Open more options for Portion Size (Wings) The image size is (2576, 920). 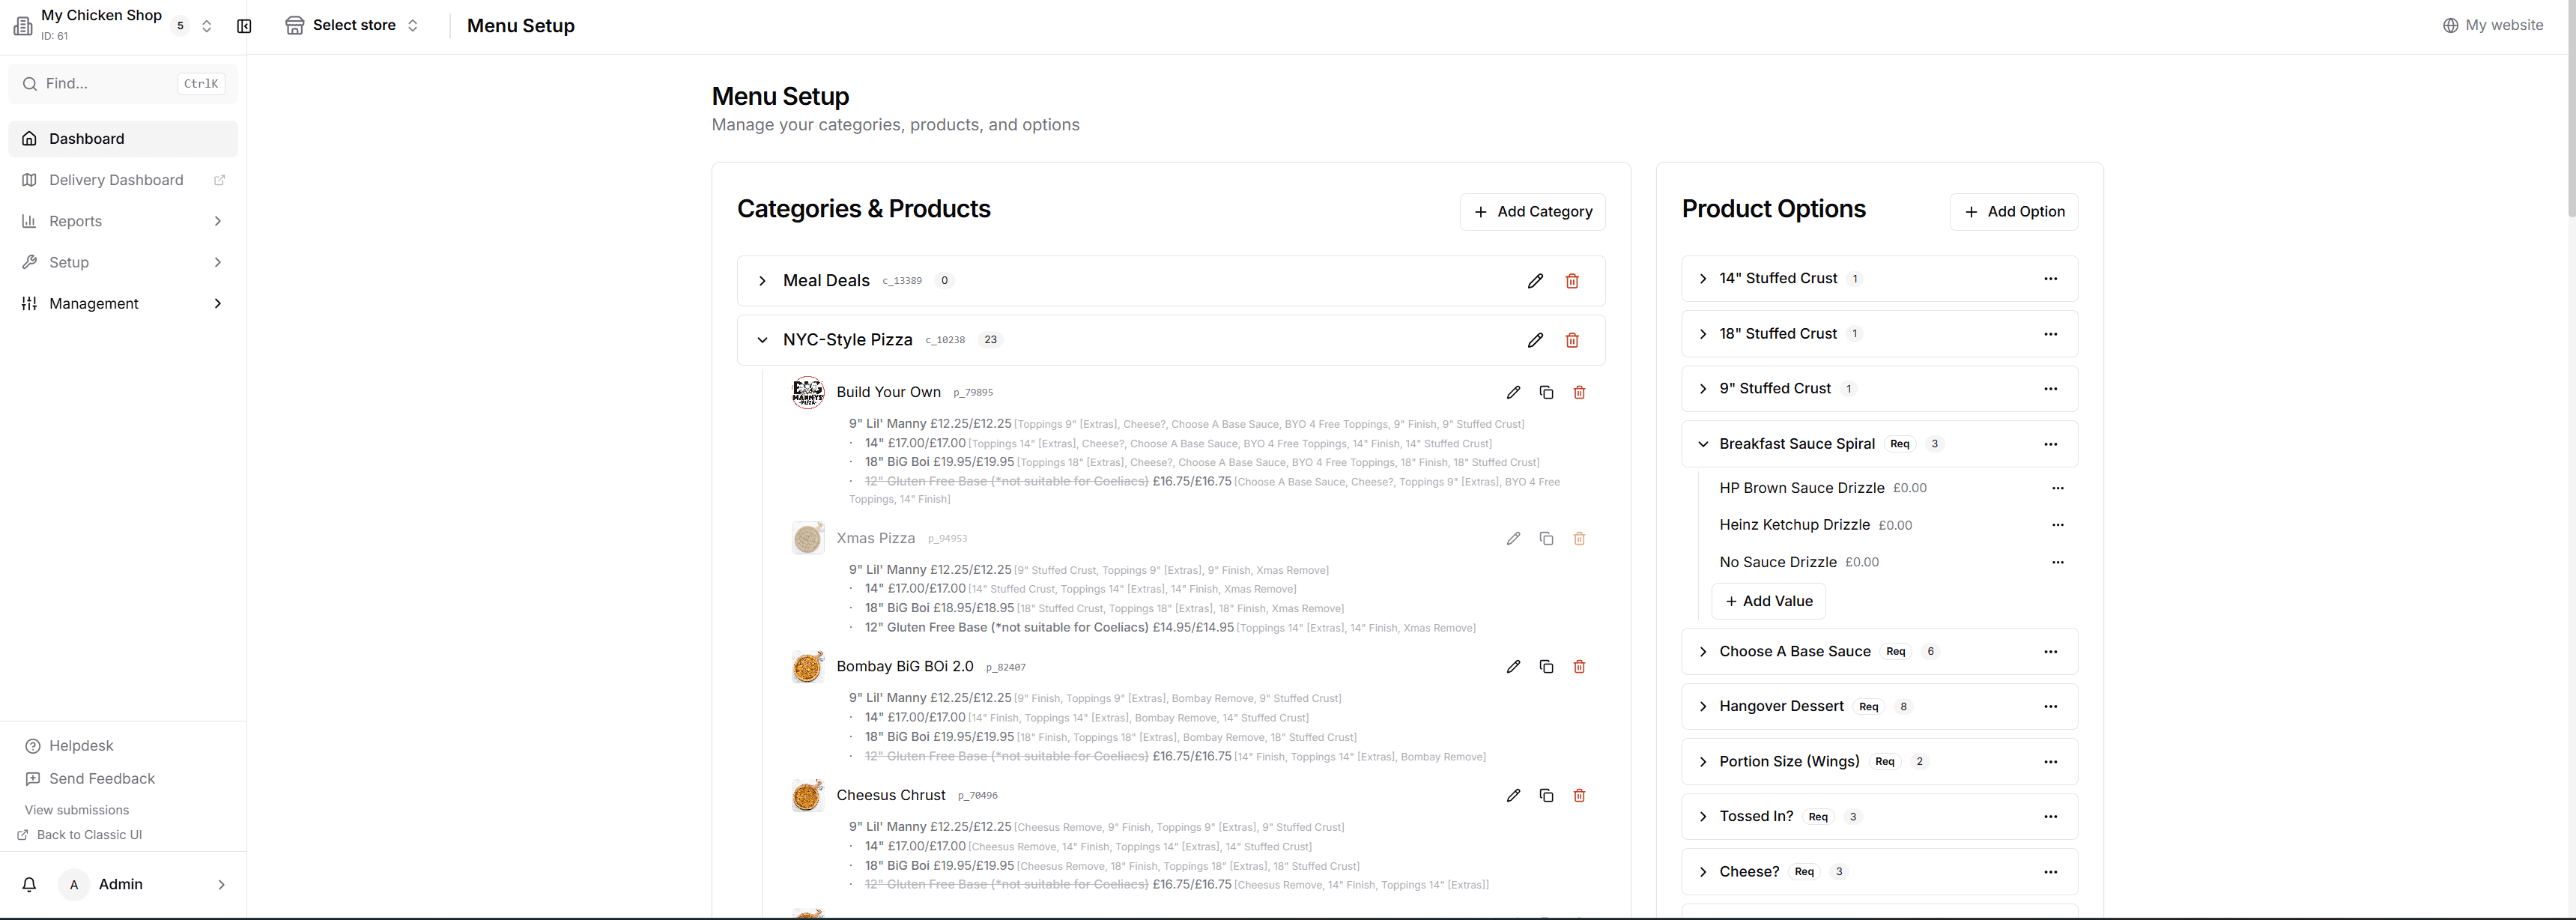(2050, 762)
